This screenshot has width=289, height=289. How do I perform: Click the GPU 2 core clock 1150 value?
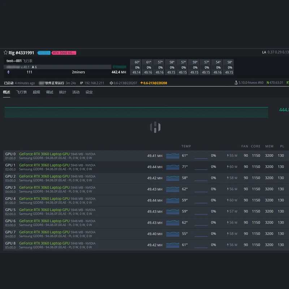[256, 178]
